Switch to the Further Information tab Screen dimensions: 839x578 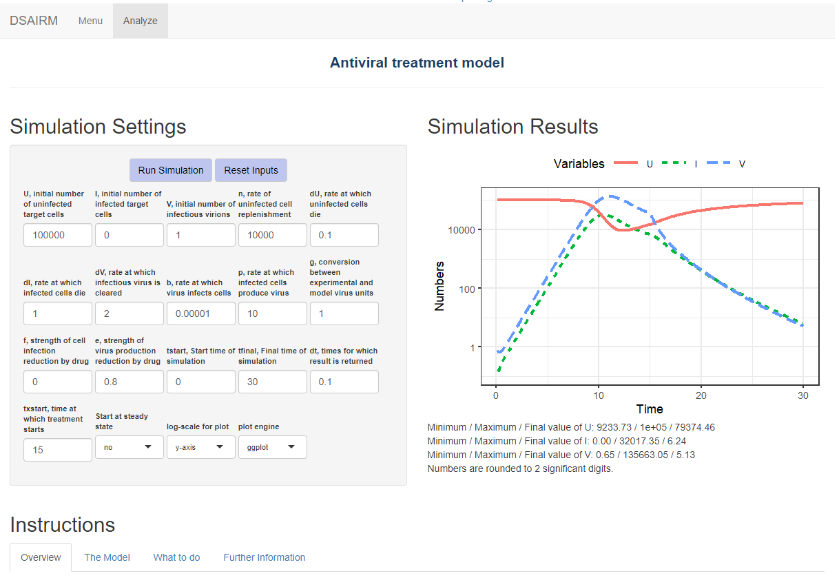click(265, 557)
